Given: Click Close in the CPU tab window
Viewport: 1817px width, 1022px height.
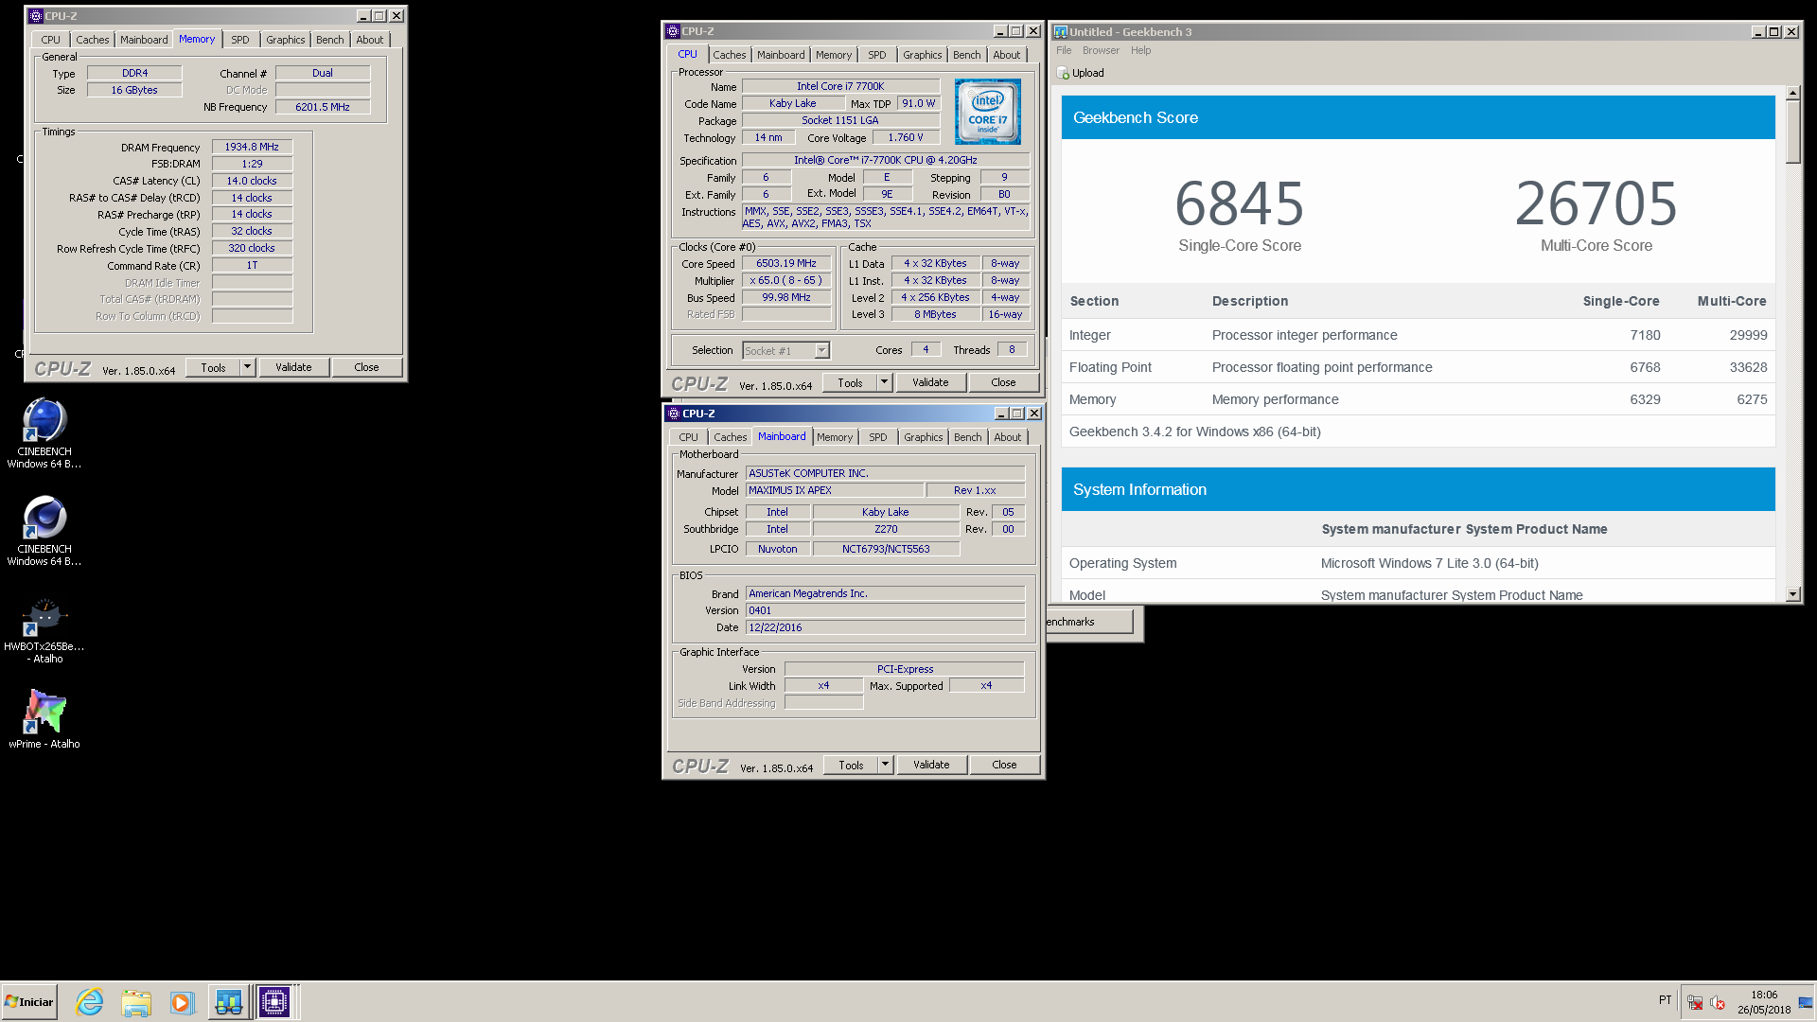Looking at the screenshot, I should (x=1003, y=382).
